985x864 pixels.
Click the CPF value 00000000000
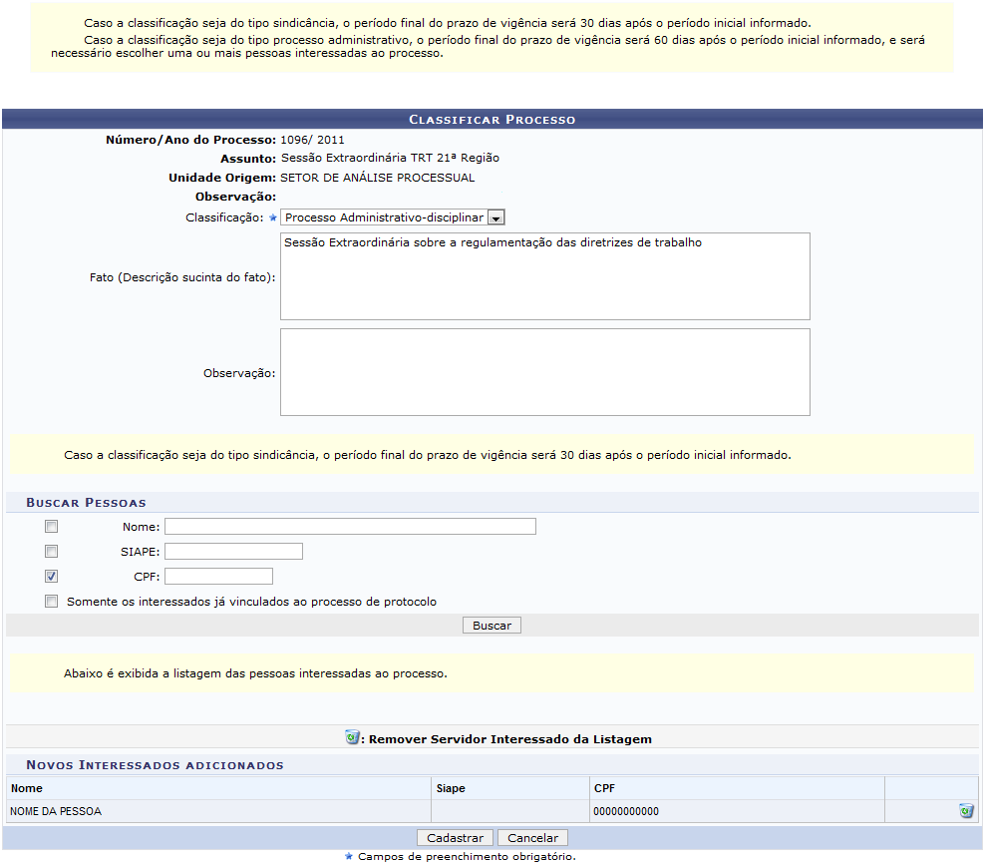[x=625, y=811]
